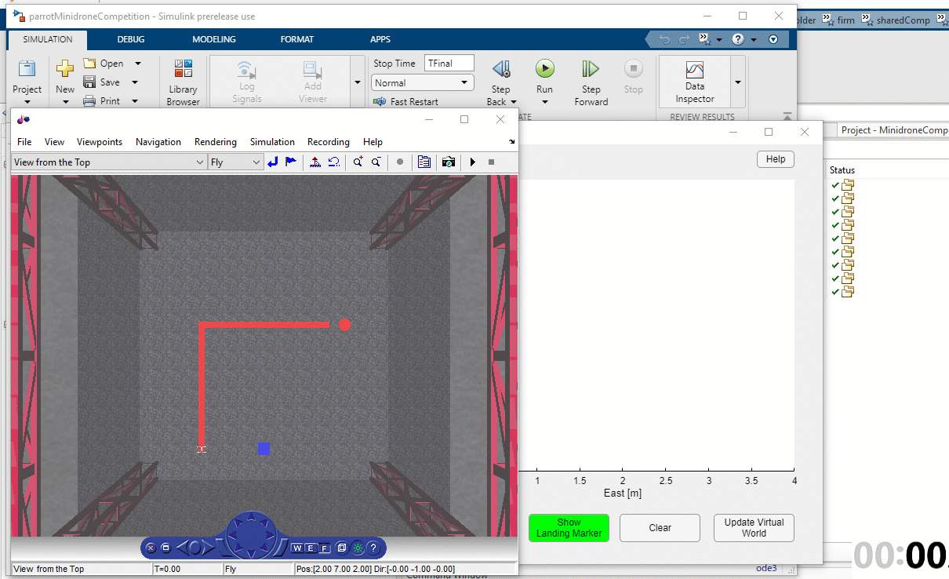Click the navigation wheel center control
Viewport: 949px width, 579px height.
[252, 535]
